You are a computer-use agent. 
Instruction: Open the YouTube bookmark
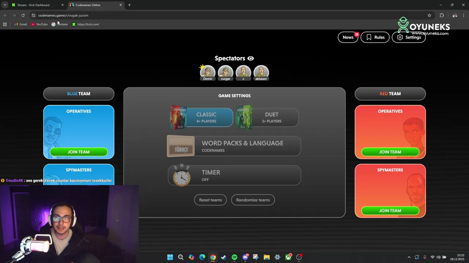click(x=39, y=24)
